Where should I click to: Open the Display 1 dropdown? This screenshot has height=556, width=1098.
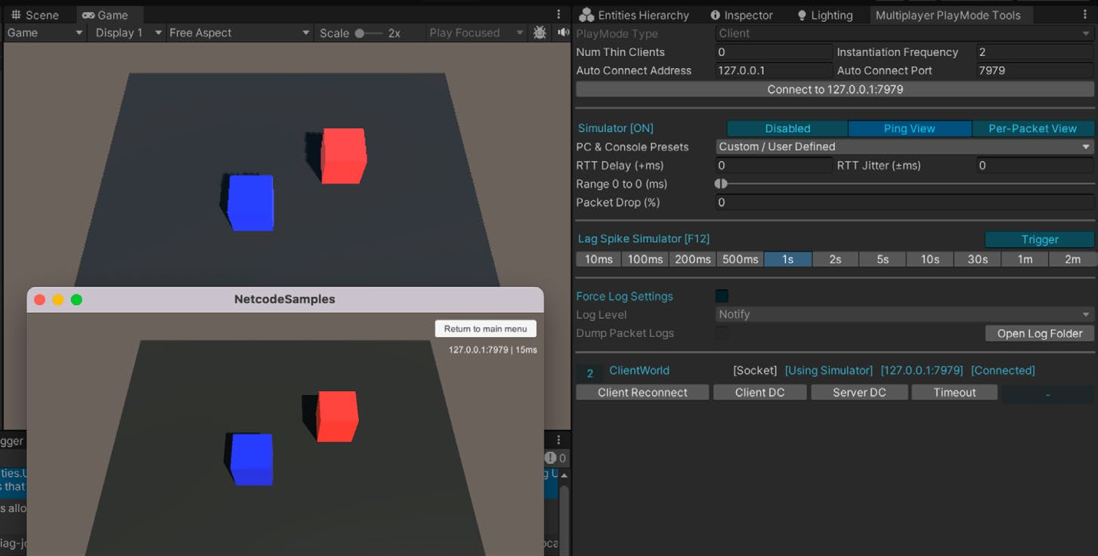(127, 32)
